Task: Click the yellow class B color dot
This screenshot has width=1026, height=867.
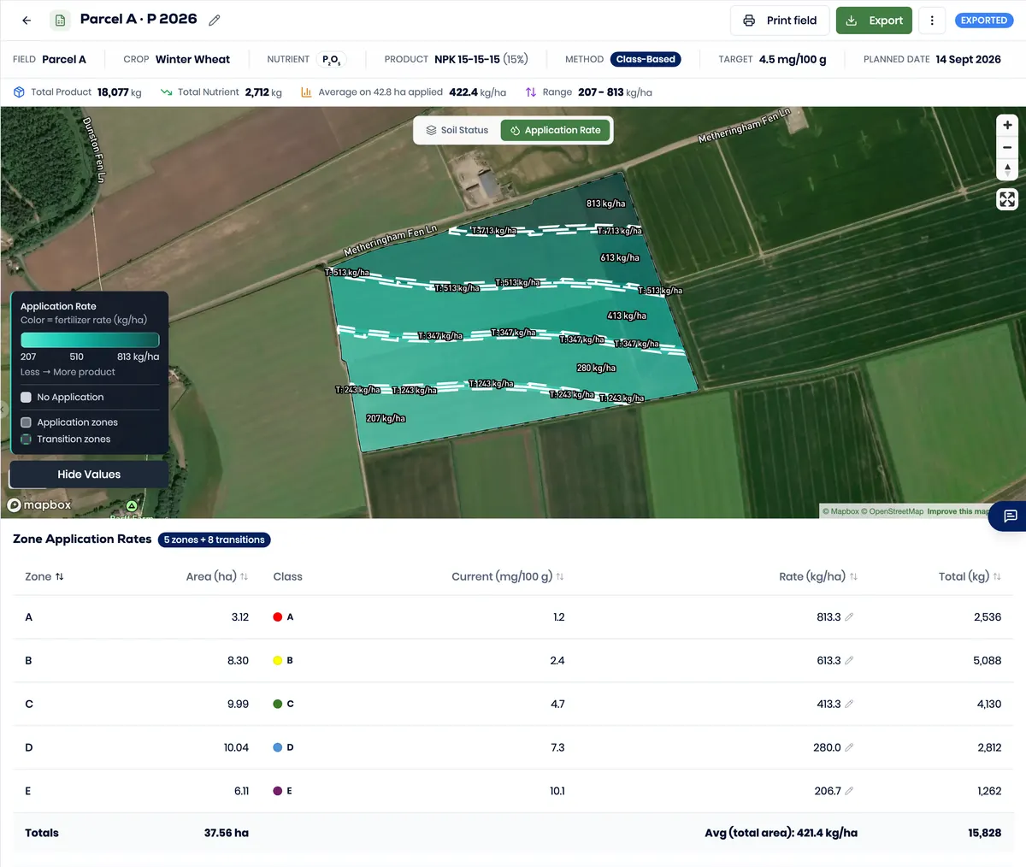Action: [277, 660]
